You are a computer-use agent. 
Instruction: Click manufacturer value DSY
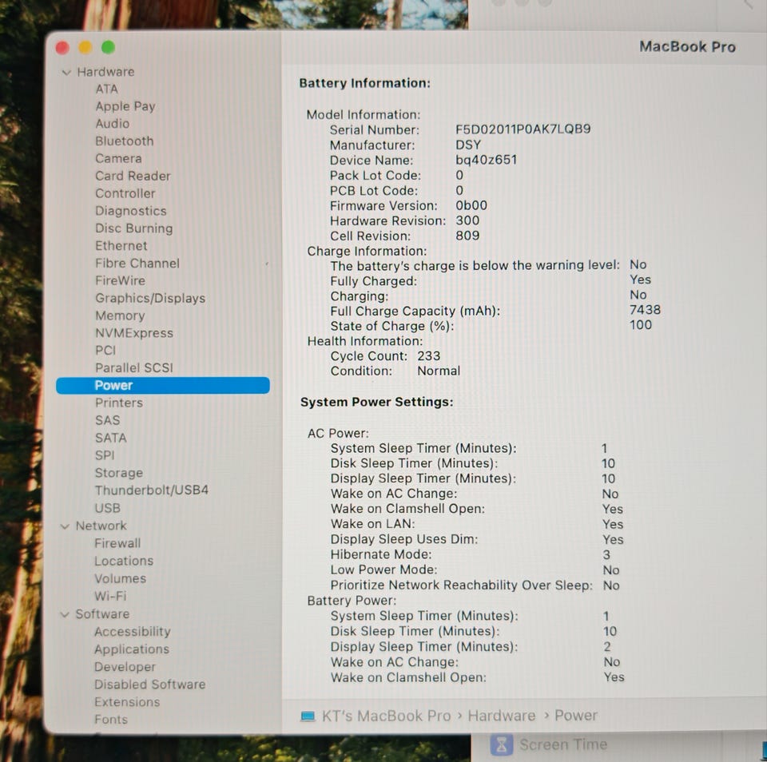point(468,145)
